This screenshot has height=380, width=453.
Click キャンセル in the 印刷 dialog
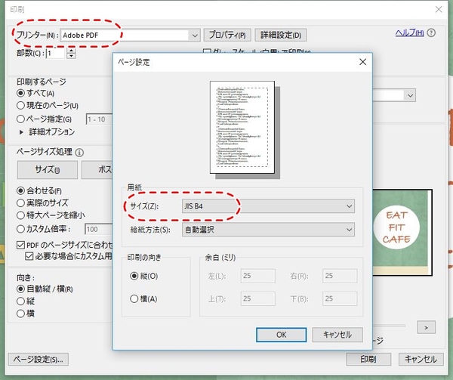click(421, 359)
